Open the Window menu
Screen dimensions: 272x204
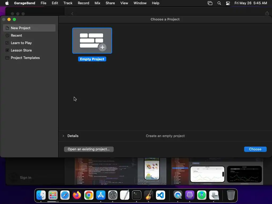tap(140, 3)
